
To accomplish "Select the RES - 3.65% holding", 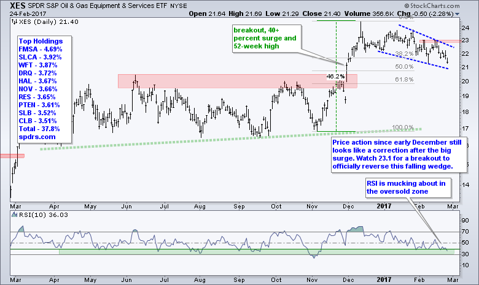I will [37, 97].
